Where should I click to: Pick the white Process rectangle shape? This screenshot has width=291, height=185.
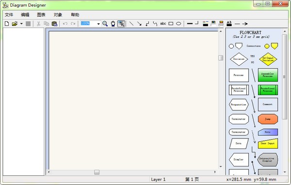pyautogui.click(x=239, y=75)
